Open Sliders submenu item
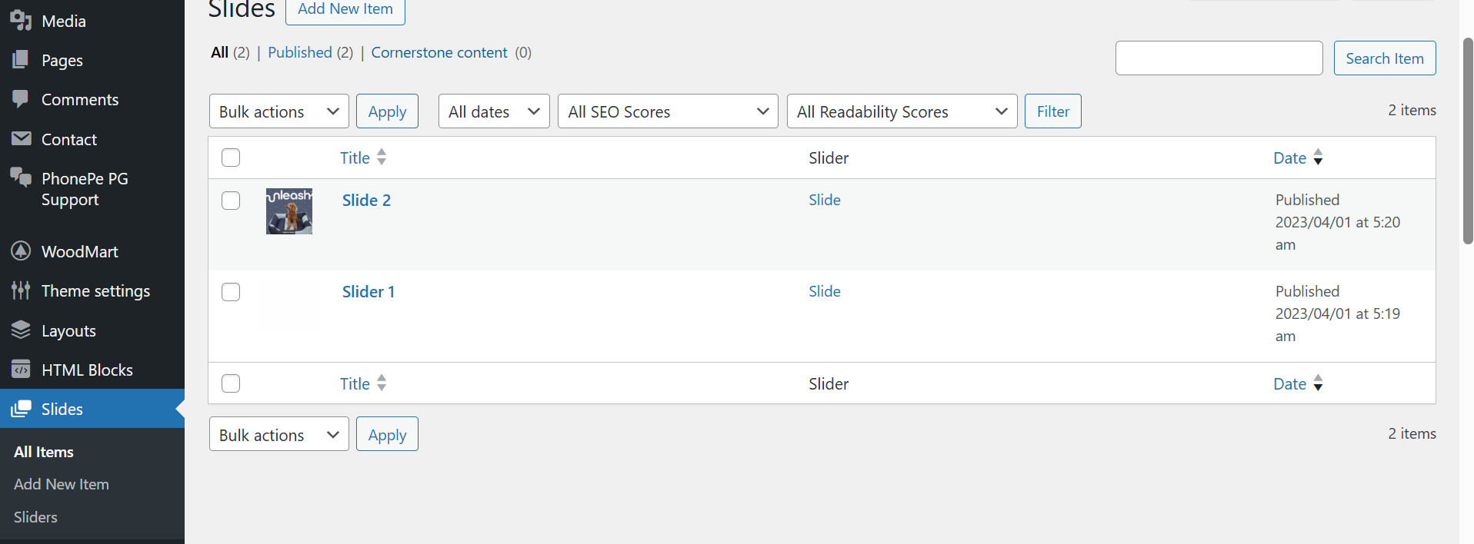 [x=35, y=517]
